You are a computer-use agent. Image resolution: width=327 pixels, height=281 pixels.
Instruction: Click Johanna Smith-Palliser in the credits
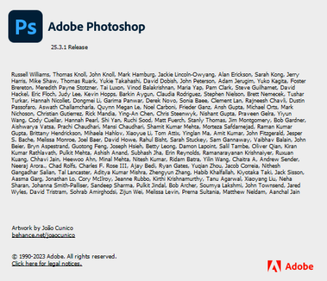[60, 185]
